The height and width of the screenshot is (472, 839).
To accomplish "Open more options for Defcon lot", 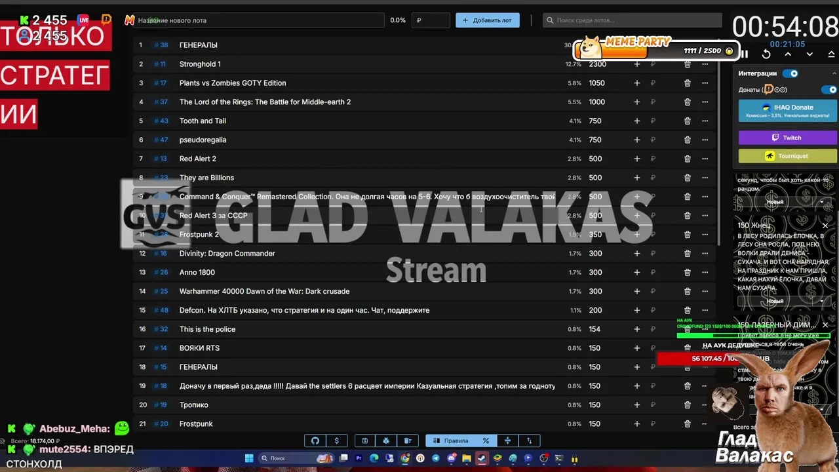I will click(x=705, y=310).
